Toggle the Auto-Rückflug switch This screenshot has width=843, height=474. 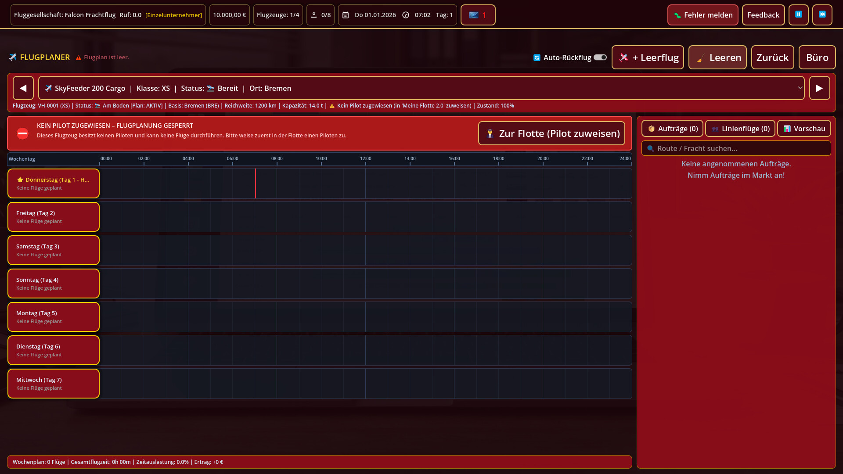coord(600,57)
